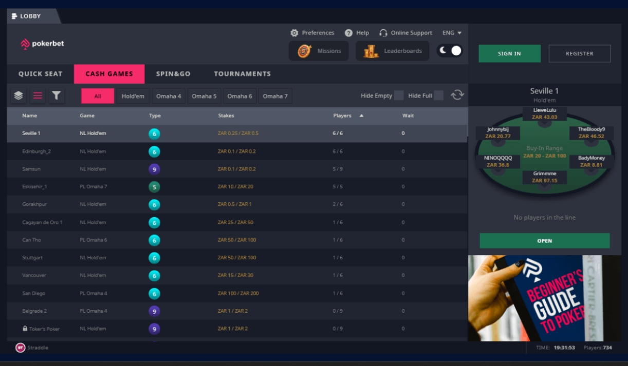Screen dimensions: 628x366
Task: Click the pokerbet logo
Action: pyautogui.click(x=42, y=44)
